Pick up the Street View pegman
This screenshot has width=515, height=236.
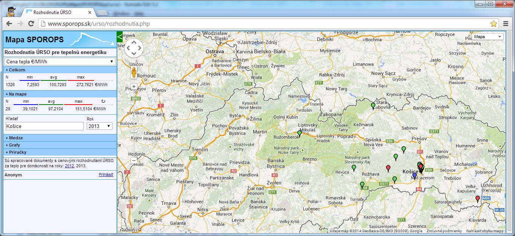point(134,72)
